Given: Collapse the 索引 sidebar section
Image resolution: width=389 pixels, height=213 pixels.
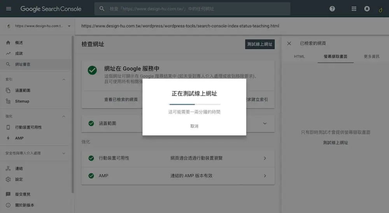Looking at the screenshot, I should (x=64, y=80).
